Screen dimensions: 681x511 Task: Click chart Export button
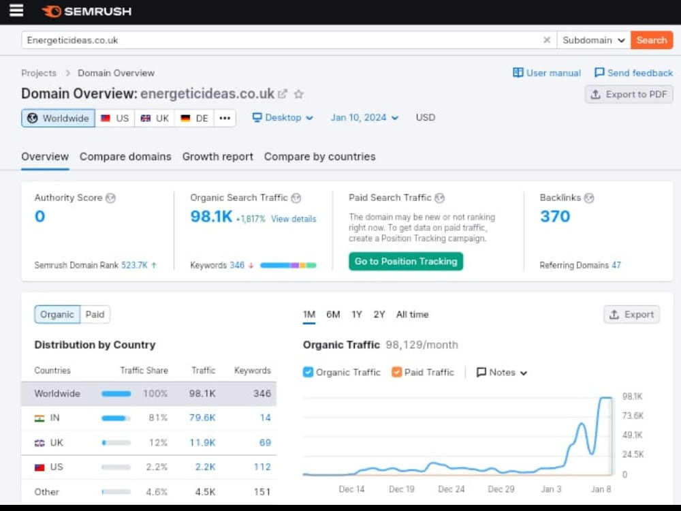coord(631,314)
